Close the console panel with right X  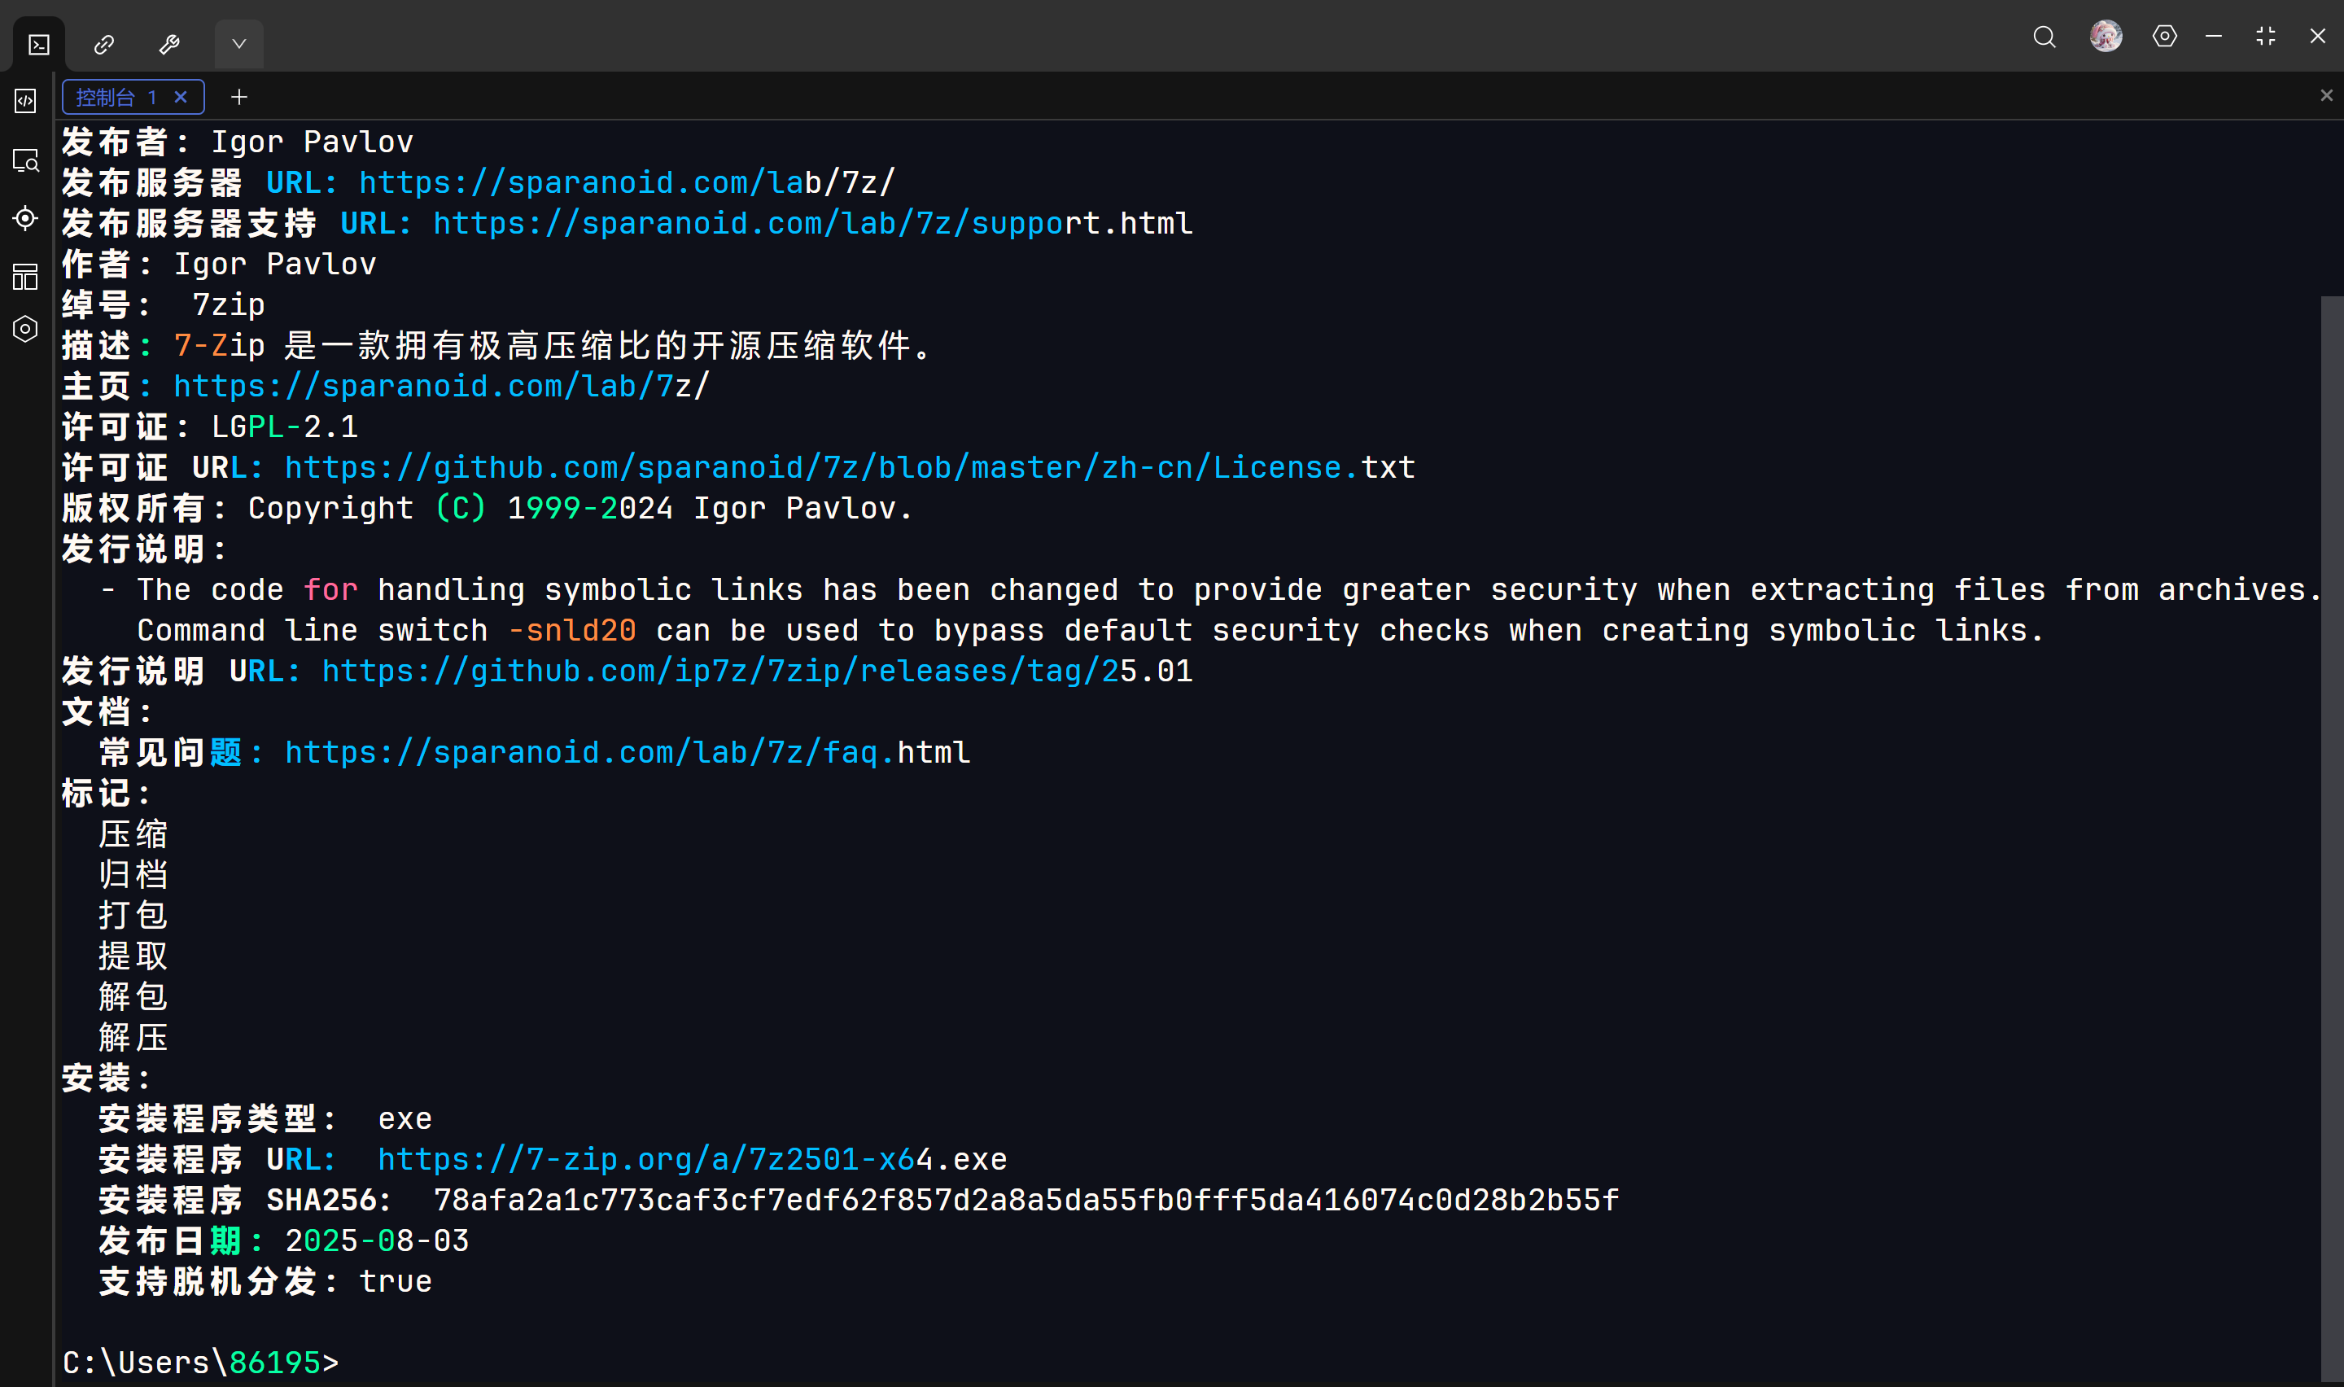tap(2326, 95)
